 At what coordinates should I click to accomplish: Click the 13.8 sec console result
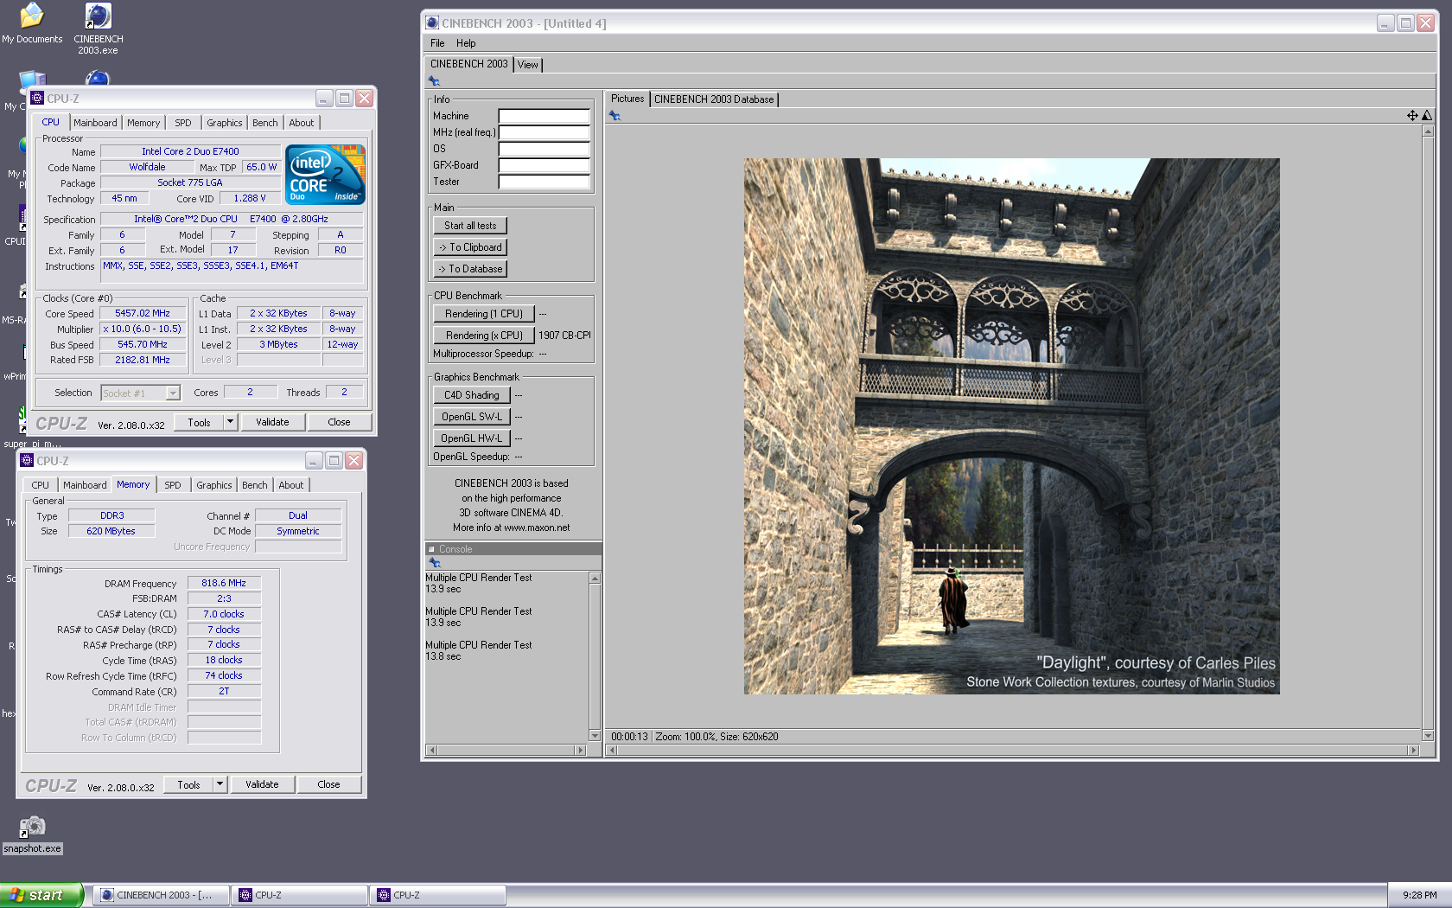[443, 656]
